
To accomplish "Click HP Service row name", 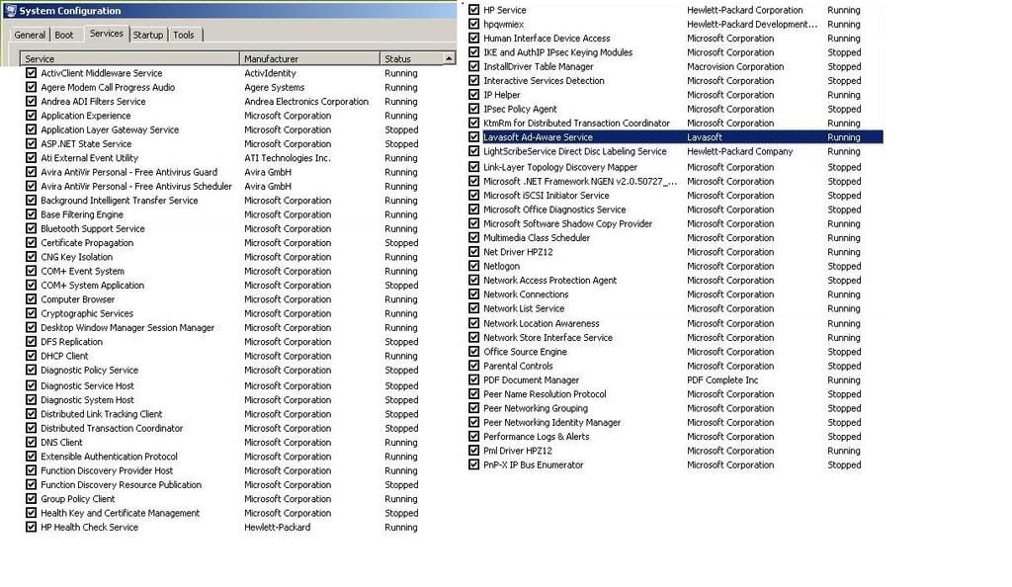I will point(505,10).
